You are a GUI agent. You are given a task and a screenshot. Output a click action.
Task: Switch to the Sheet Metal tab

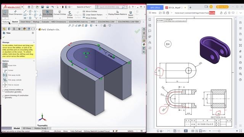26,22
